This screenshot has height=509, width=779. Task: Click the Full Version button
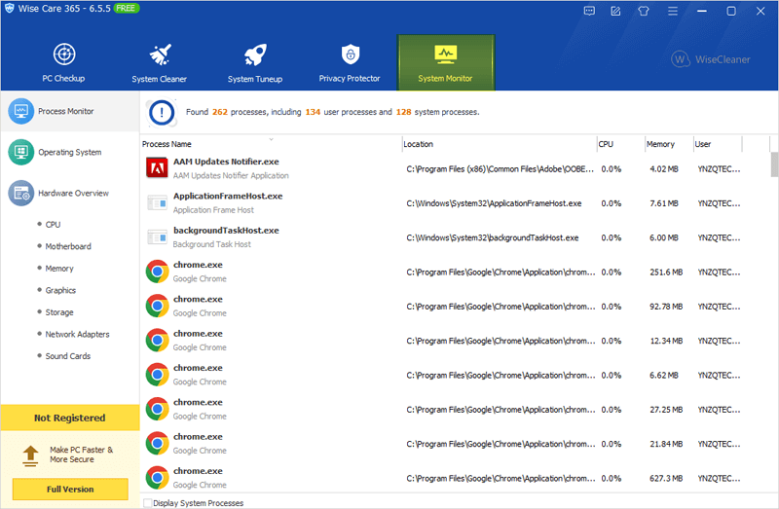(70, 490)
